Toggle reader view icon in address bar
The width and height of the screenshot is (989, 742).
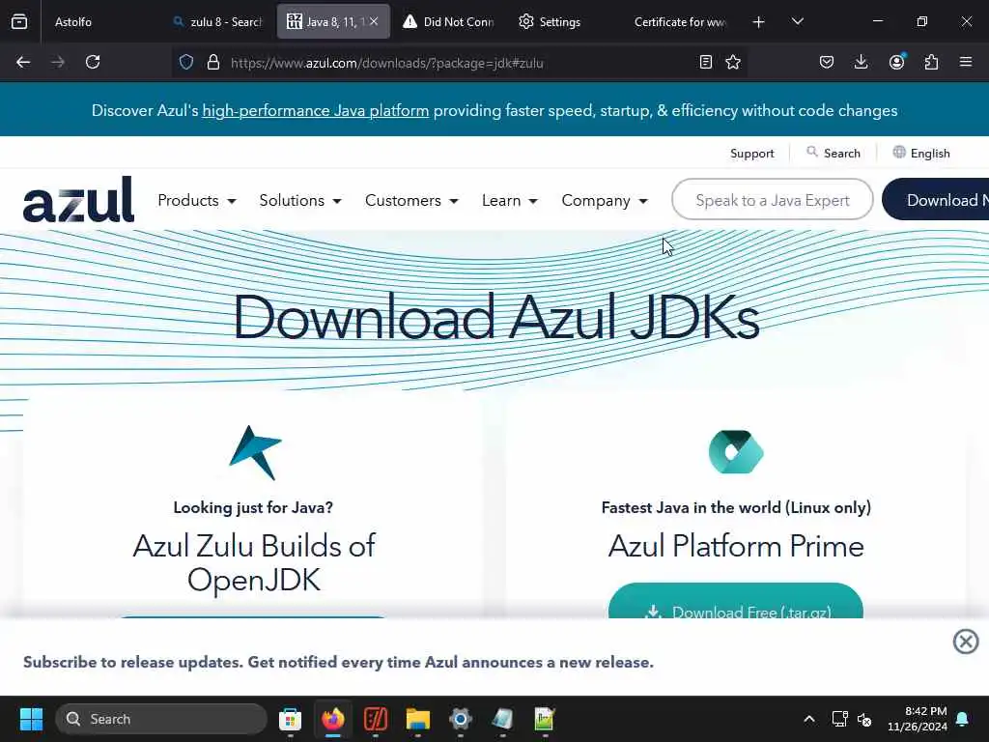pos(706,62)
